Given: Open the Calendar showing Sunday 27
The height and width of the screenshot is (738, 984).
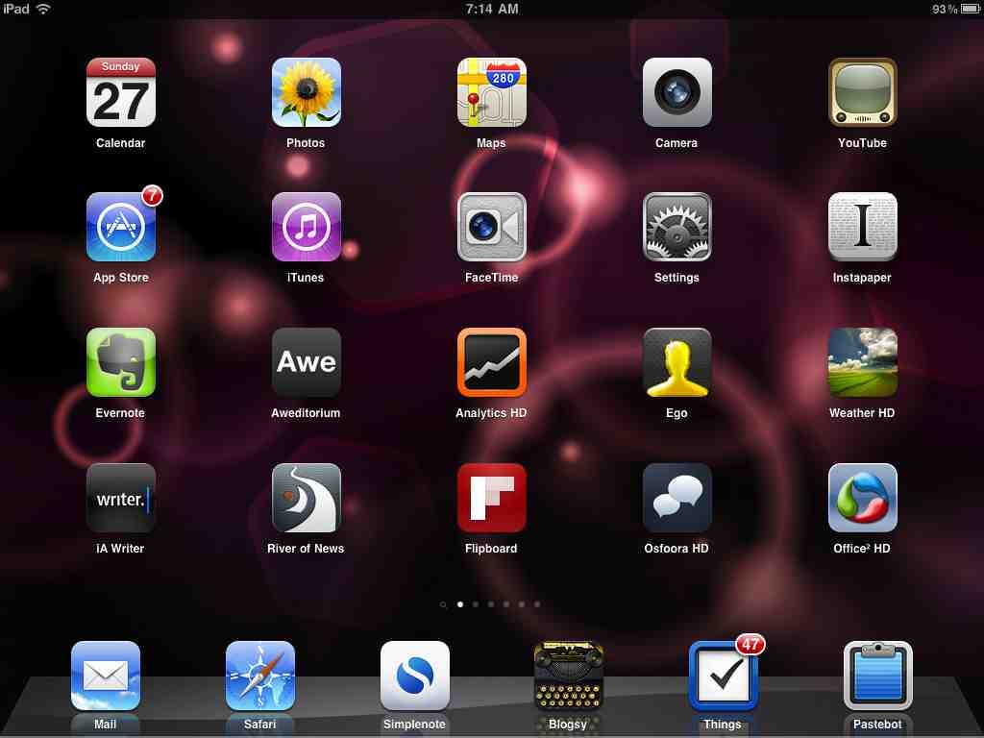Looking at the screenshot, I should (120, 92).
